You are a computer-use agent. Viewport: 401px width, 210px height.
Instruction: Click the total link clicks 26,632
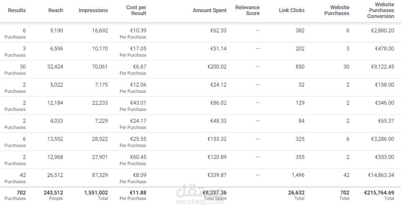tap(296, 193)
